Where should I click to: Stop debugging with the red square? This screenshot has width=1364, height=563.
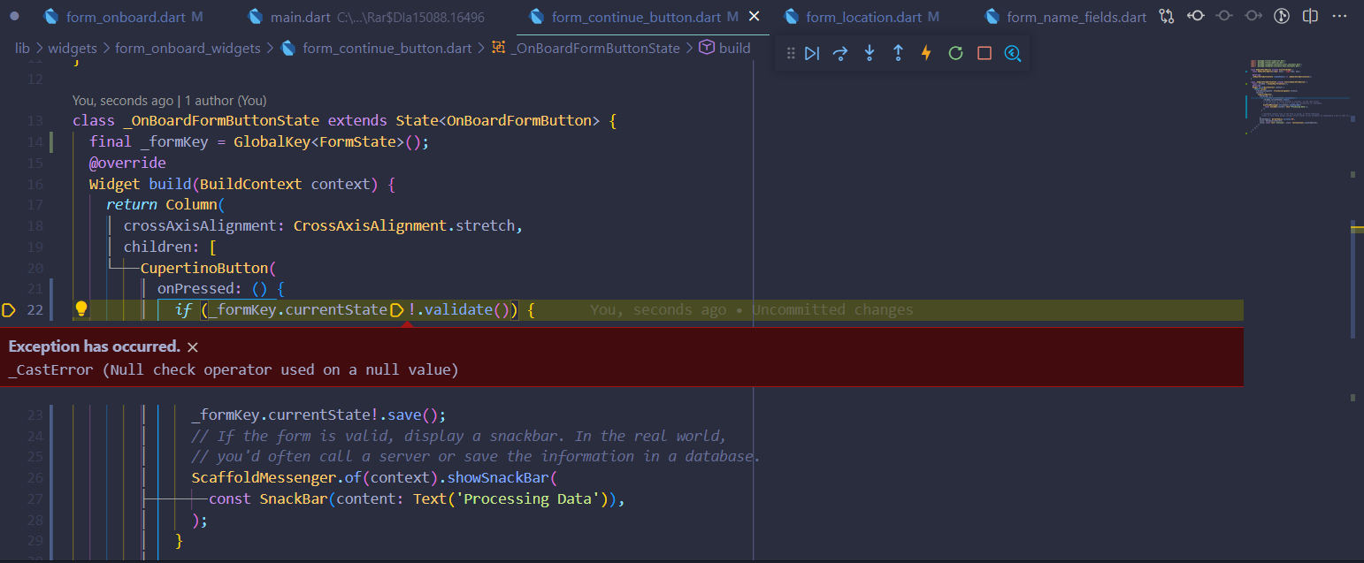click(x=984, y=53)
